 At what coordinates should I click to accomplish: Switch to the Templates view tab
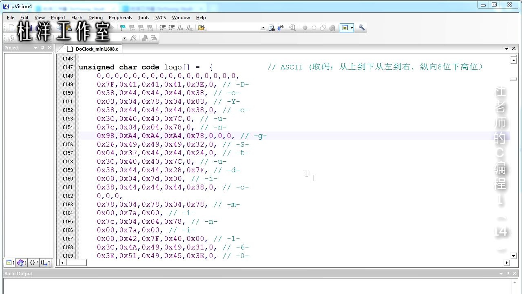point(45,263)
